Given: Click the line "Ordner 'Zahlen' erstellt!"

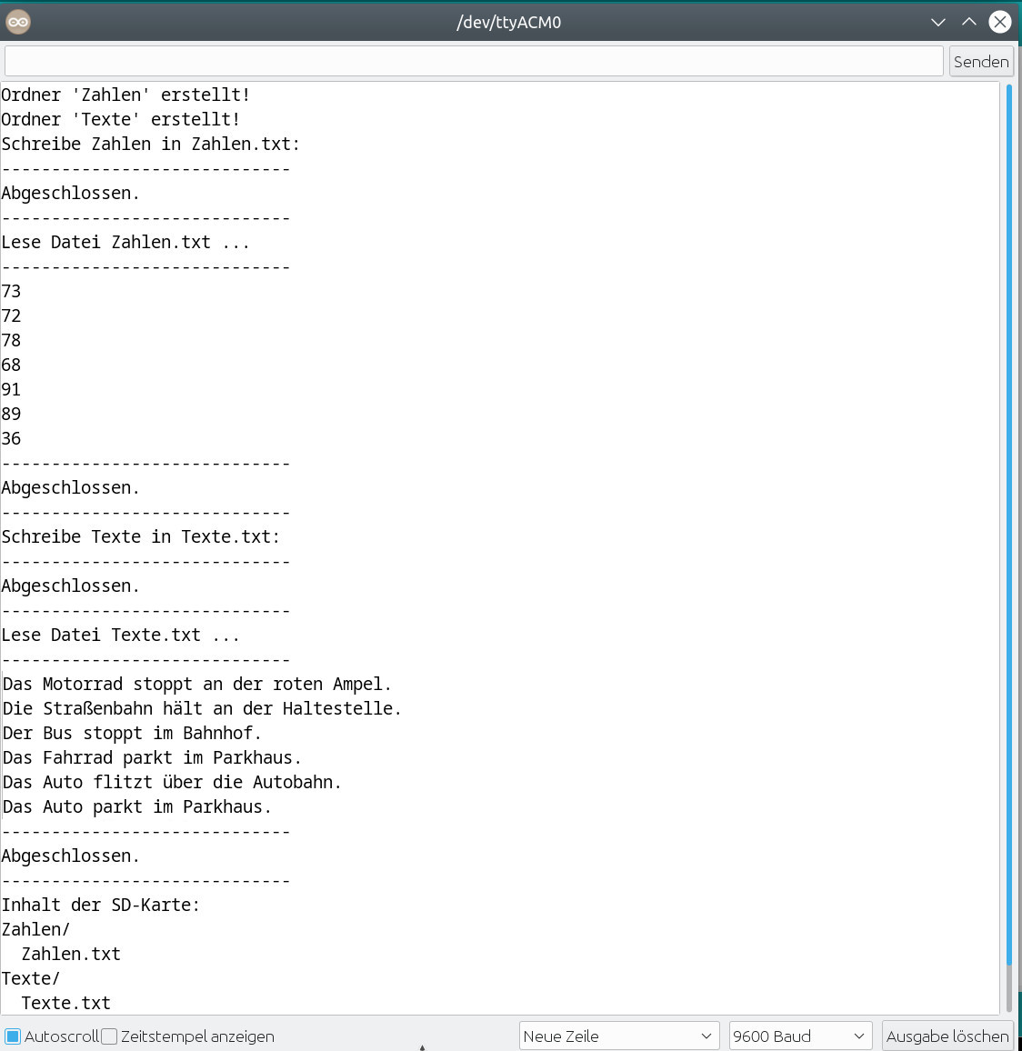Looking at the screenshot, I should pyautogui.click(x=125, y=95).
